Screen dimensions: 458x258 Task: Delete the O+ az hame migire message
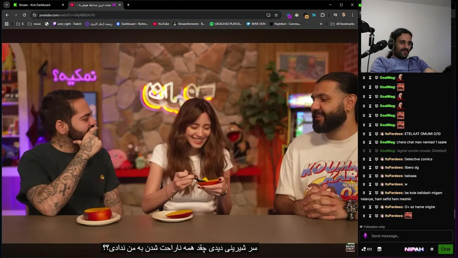(x=364, y=207)
